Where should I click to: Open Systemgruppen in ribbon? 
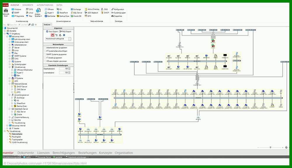119,13
